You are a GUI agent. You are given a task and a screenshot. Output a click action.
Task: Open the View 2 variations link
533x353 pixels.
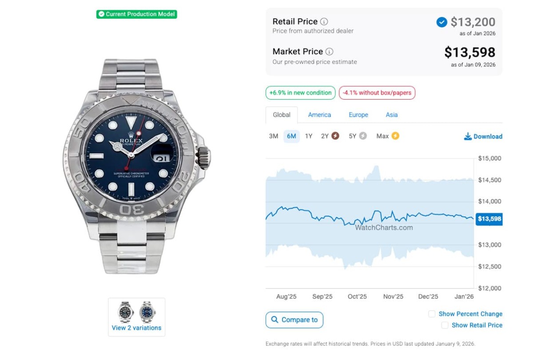coord(136,328)
